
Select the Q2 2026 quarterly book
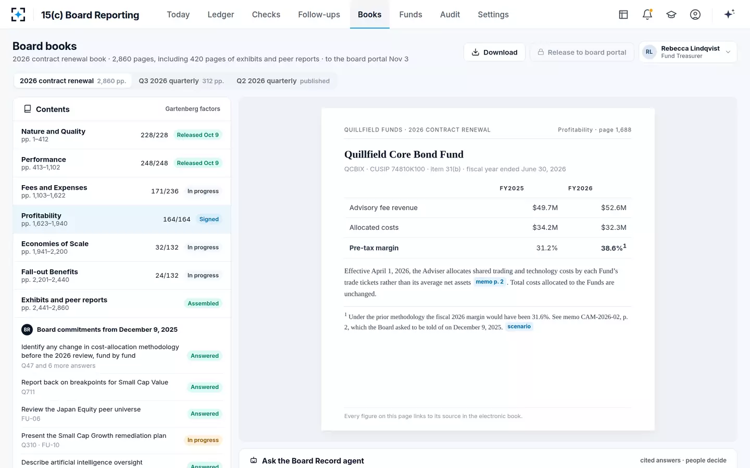pyautogui.click(x=283, y=81)
